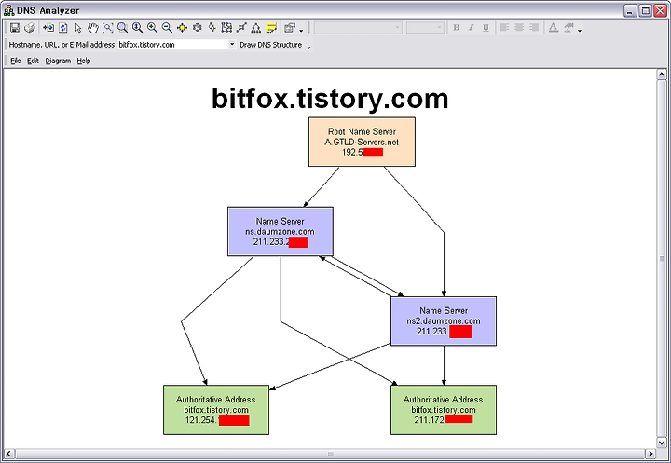Maximize the DNS Analyzer window

point(645,10)
